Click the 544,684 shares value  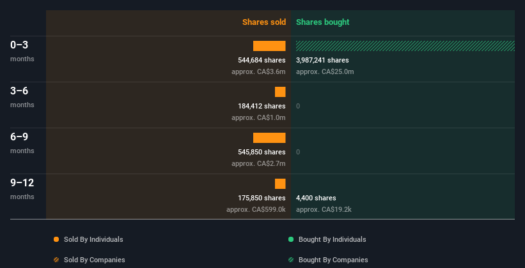pos(262,60)
